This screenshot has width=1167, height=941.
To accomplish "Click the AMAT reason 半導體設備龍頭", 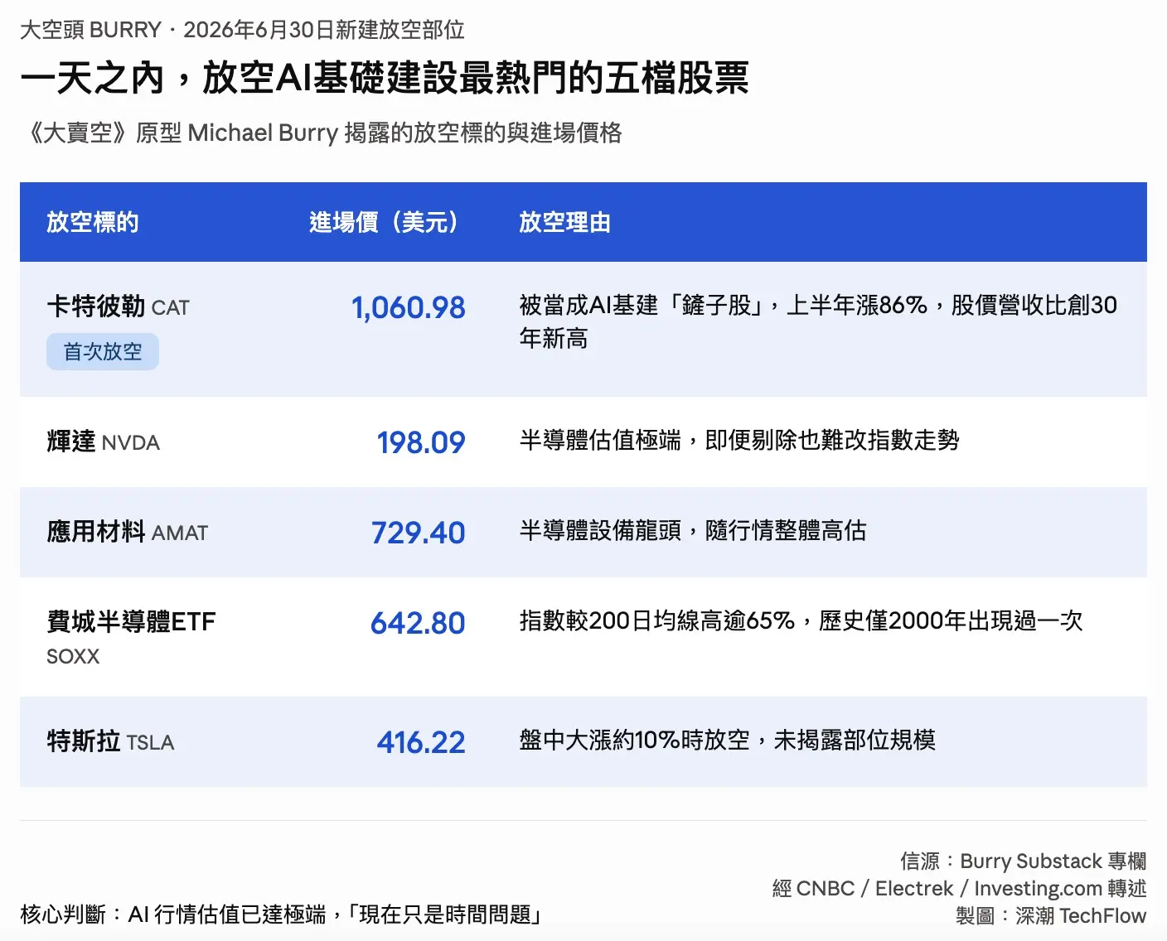I will click(600, 530).
